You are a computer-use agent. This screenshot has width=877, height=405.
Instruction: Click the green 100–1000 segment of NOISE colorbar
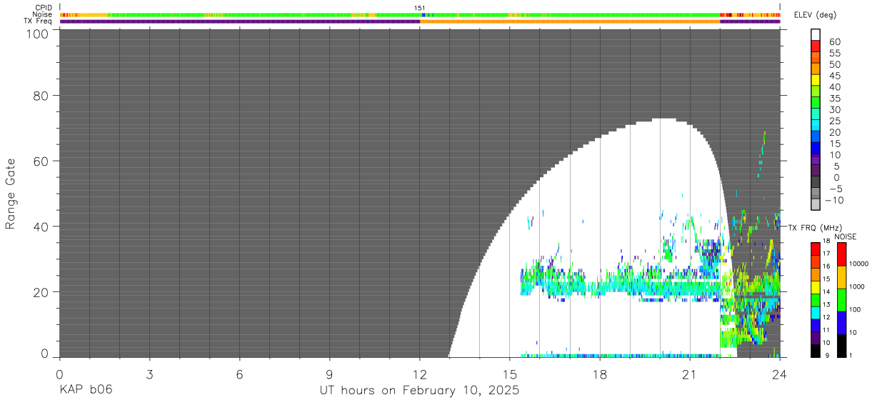point(841,299)
